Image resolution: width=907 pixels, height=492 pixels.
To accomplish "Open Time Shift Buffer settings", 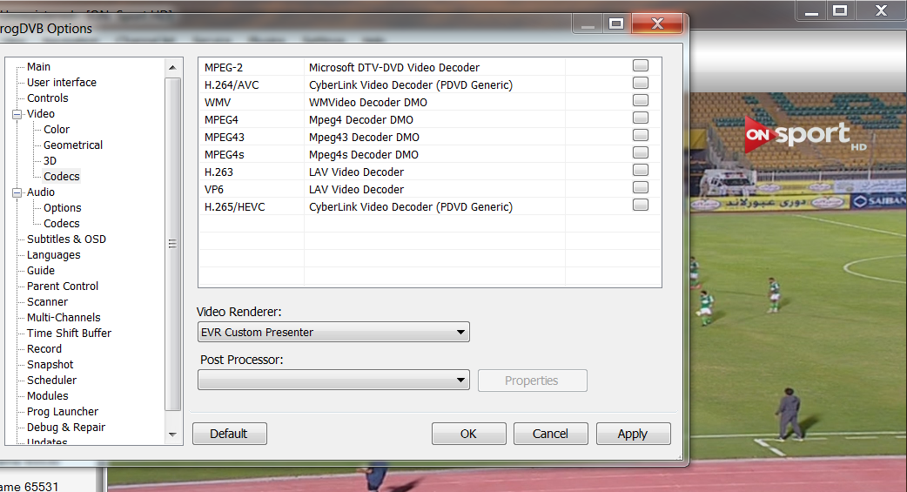I will click(x=69, y=333).
